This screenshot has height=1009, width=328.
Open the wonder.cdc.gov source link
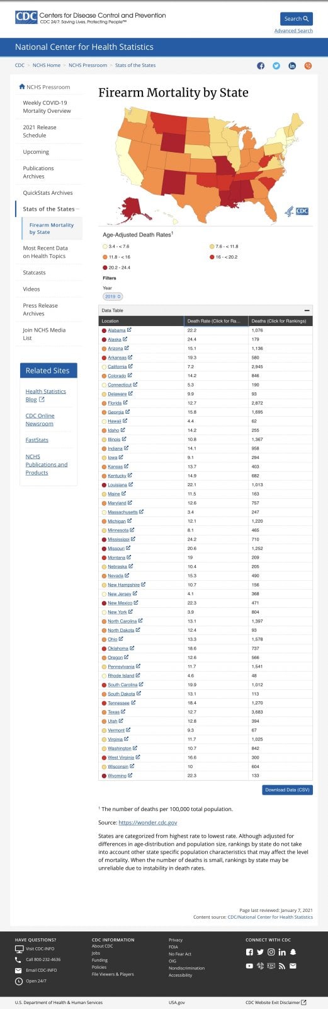click(x=148, y=822)
